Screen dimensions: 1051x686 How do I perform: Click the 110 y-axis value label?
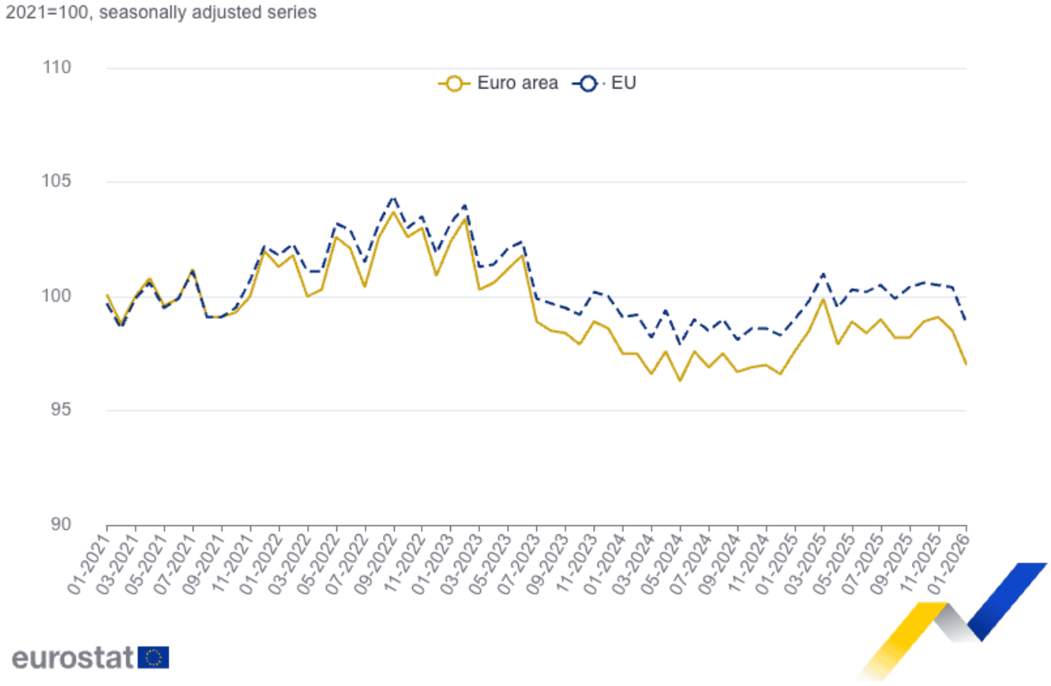(57, 68)
